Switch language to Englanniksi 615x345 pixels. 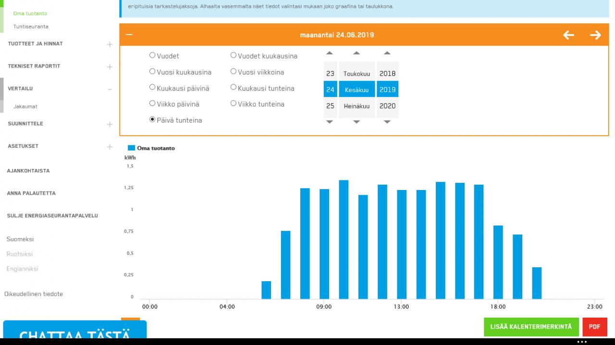pyautogui.click(x=22, y=269)
